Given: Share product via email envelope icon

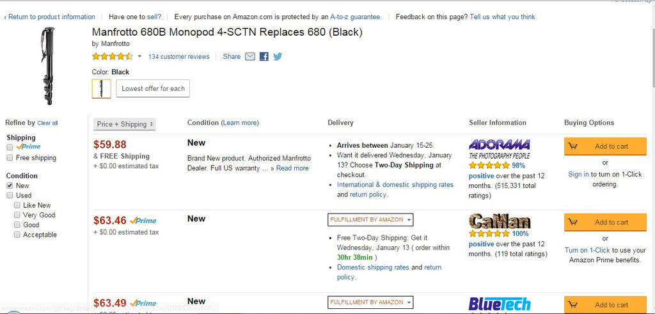Looking at the screenshot, I should coord(250,56).
